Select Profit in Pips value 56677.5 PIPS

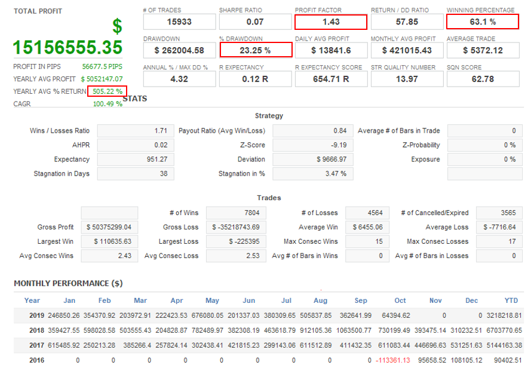tap(102, 66)
